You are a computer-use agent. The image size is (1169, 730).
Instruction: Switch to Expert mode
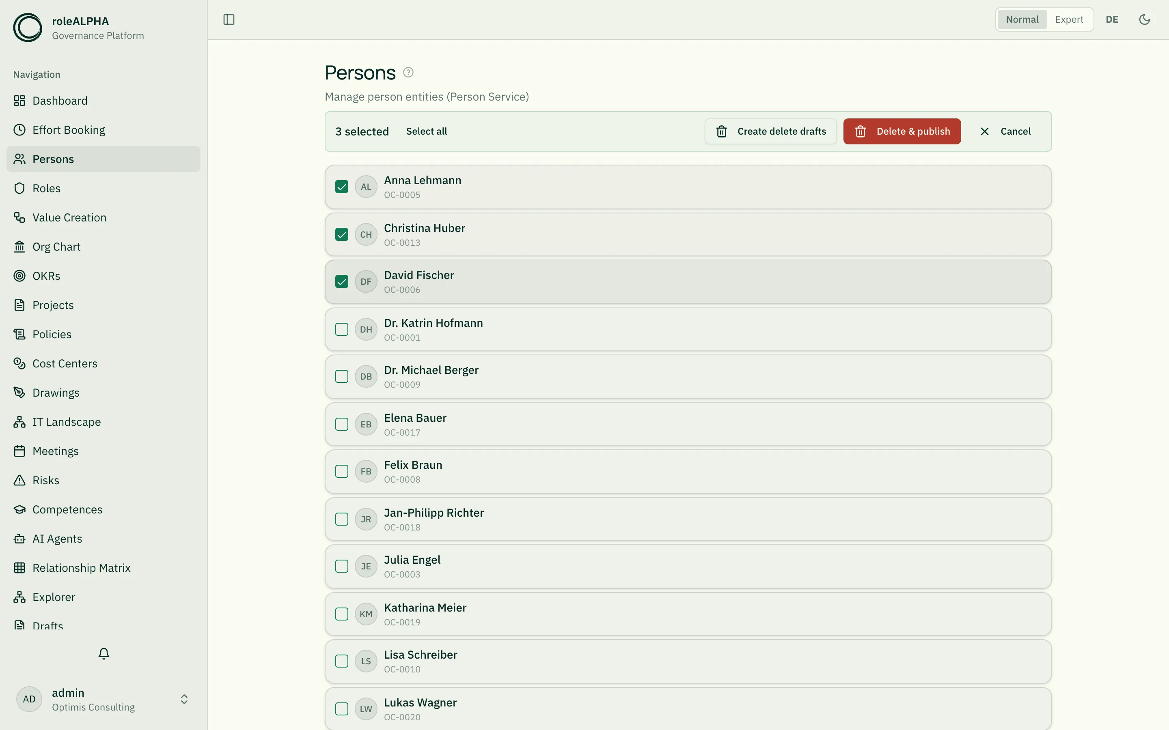(1069, 19)
